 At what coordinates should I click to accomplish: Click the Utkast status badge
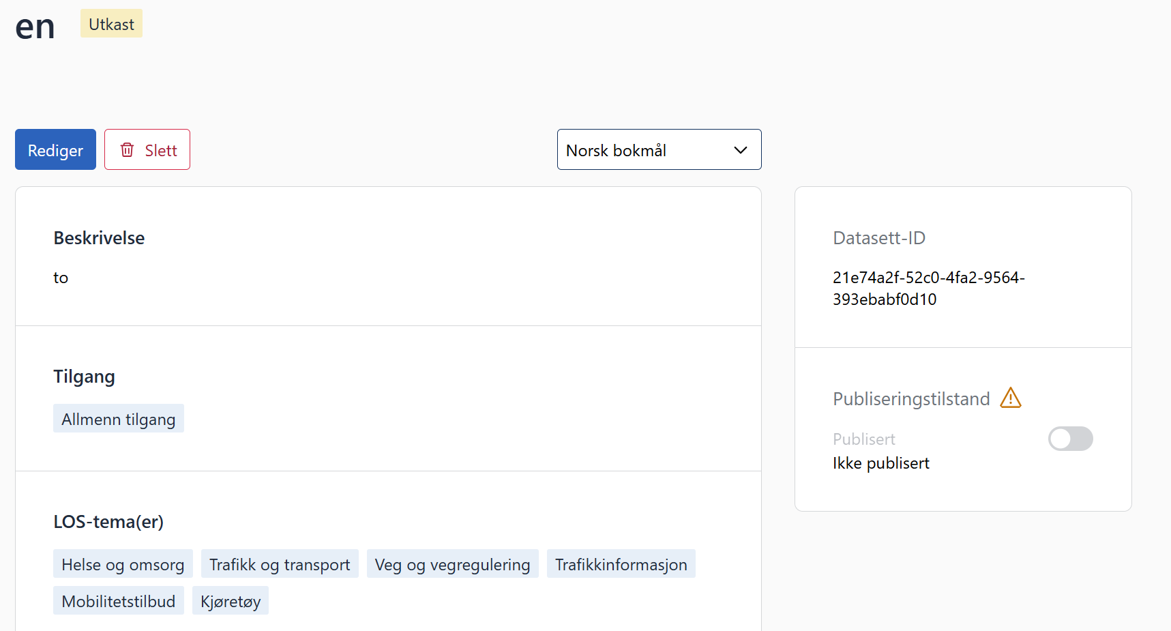111,24
